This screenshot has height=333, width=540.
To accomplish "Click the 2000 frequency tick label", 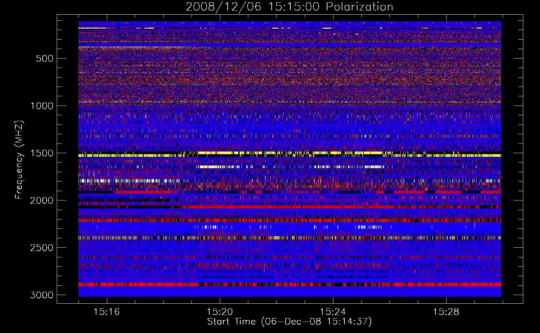I will coord(42,200).
